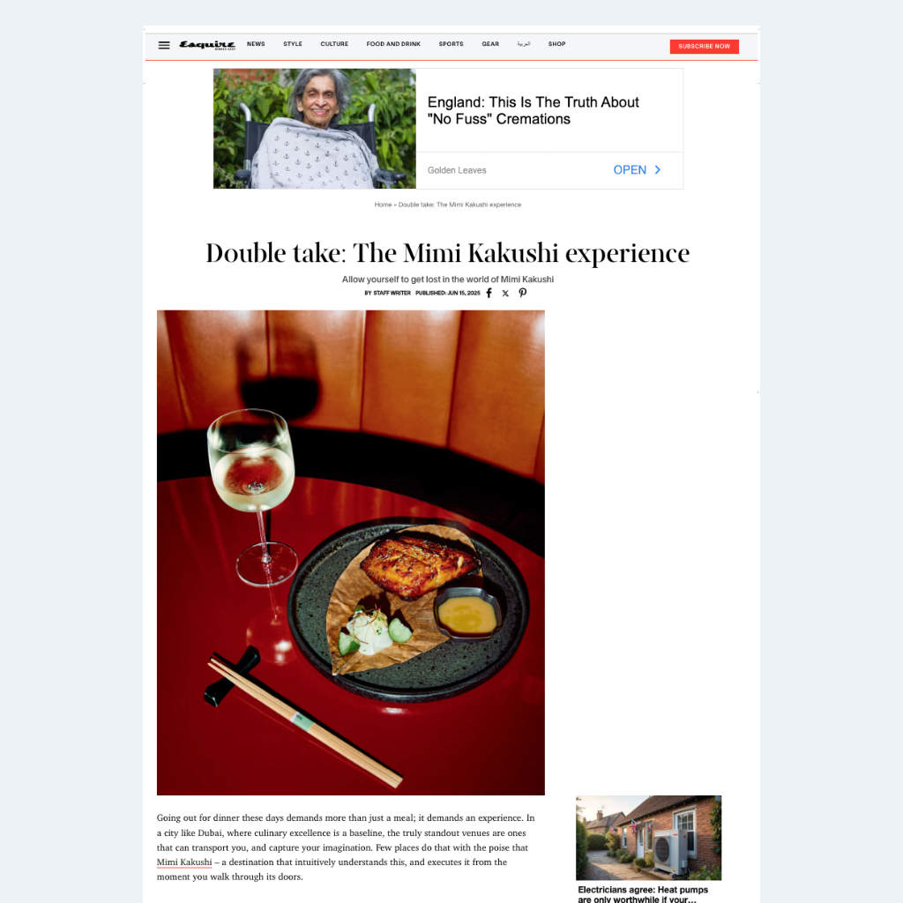This screenshot has width=903, height=903.
Task: Open the Gear section
Action: [490, 44]
